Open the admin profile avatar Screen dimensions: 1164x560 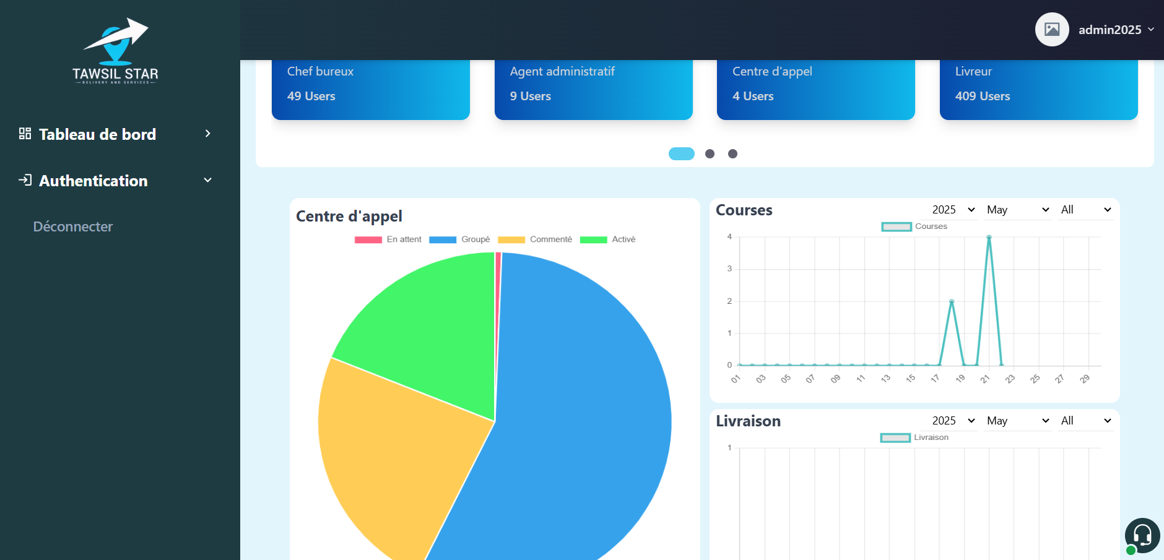click(x=1052, y=29)
